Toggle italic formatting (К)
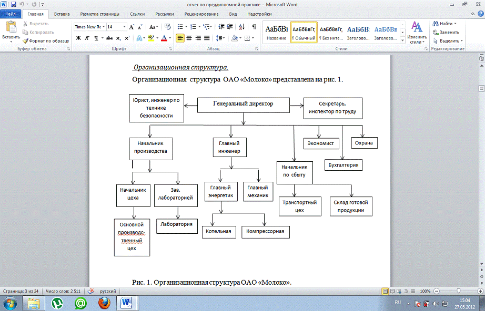485x311 pixels. click(x=87, y=38)
